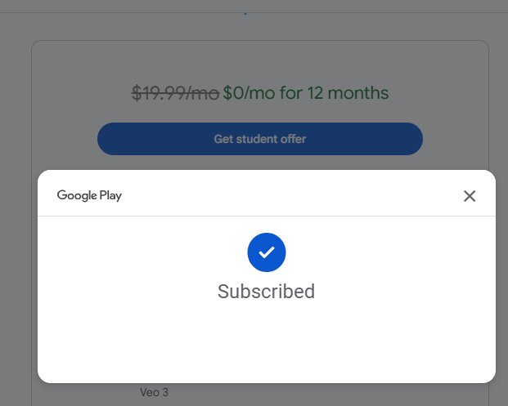Viewport: 508px width, 406px height.
Task: Close the Google Play dialog
Action: (x=470, y=196)
